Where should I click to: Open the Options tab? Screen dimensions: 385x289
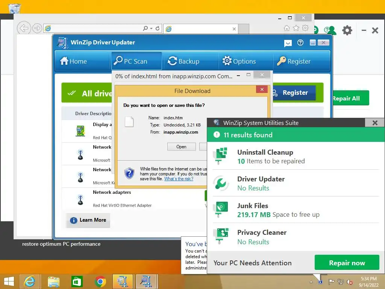(x=239, y=61)
